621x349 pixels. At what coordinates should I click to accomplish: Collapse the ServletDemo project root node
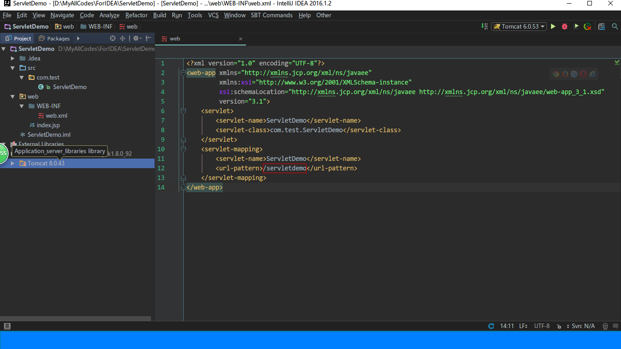[4, 49]
